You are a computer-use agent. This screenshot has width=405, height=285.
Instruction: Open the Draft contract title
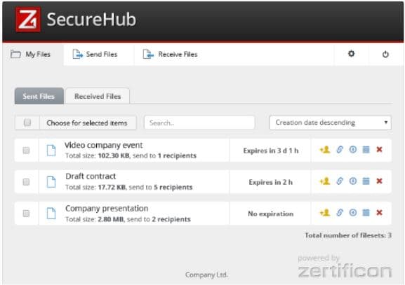(91, 176)
